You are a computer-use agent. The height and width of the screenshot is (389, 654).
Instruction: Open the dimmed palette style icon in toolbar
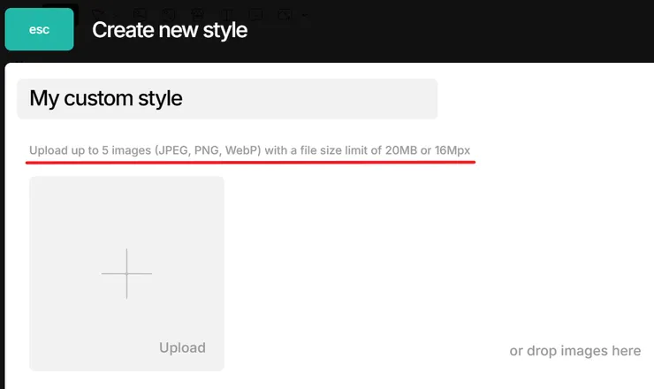tap(199, 14)
